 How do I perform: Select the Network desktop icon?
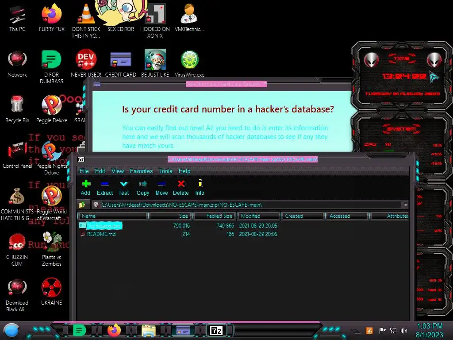(x=17, y=64)
